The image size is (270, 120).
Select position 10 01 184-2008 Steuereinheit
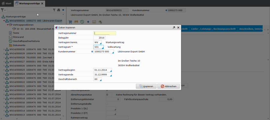[x=33, y=29]
